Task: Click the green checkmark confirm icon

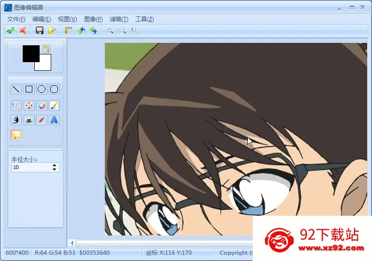Action: [11, 30]
